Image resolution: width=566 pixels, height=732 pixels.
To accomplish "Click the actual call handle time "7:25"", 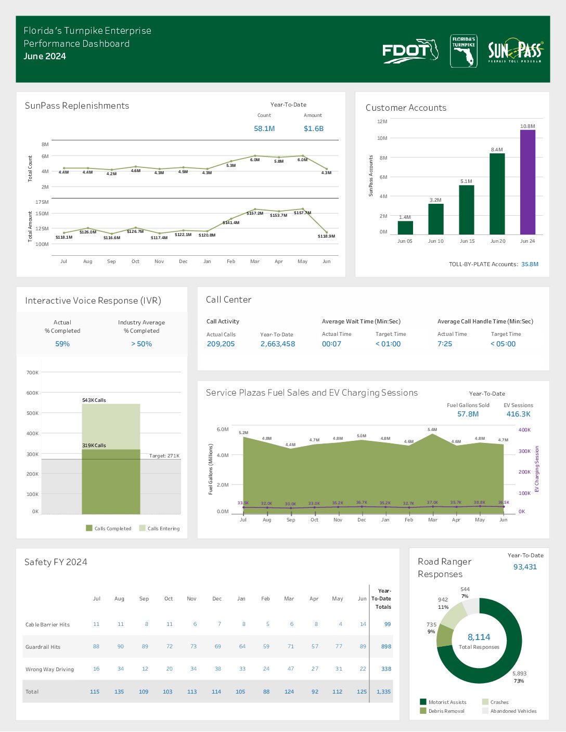I will click(445, 344).
